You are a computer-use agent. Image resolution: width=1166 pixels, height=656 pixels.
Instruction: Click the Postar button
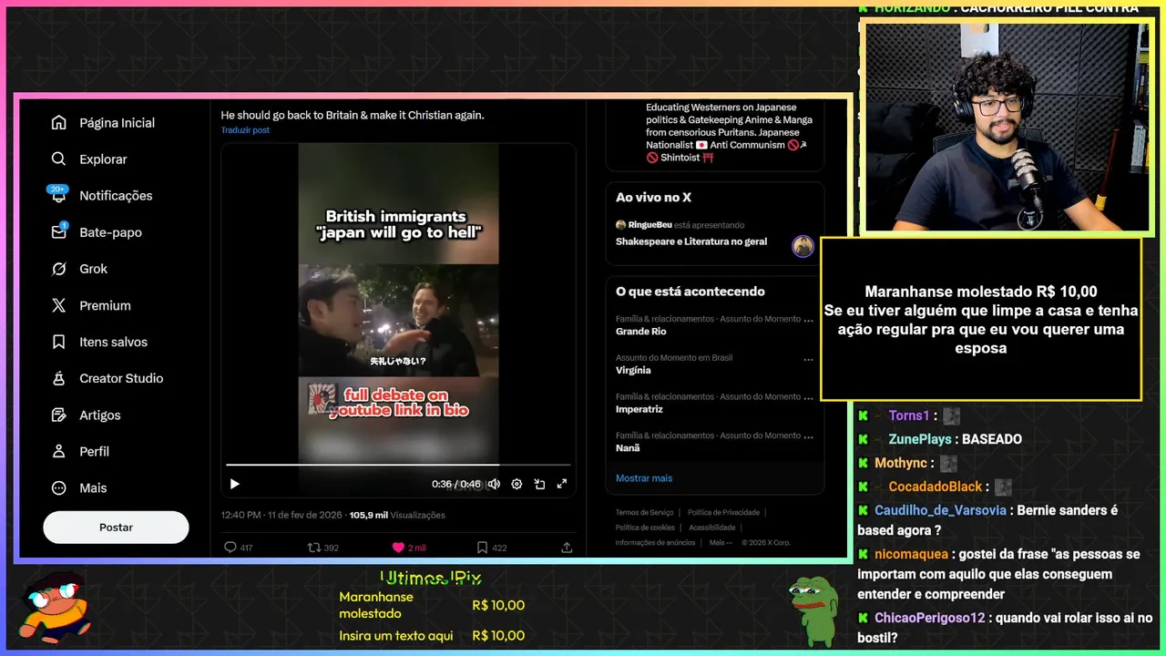coord(116,528)
